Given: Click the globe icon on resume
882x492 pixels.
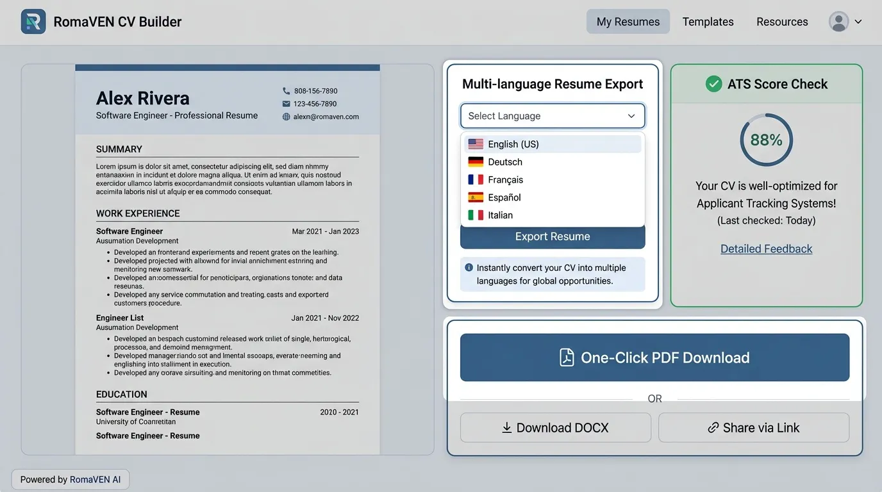Looking at the screenshot, I should (286, 117).
